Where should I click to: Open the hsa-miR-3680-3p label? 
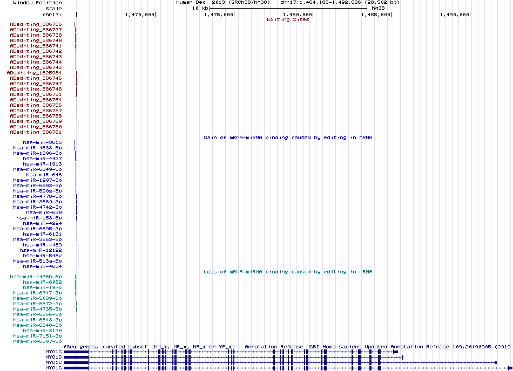(x=37, y=202)
